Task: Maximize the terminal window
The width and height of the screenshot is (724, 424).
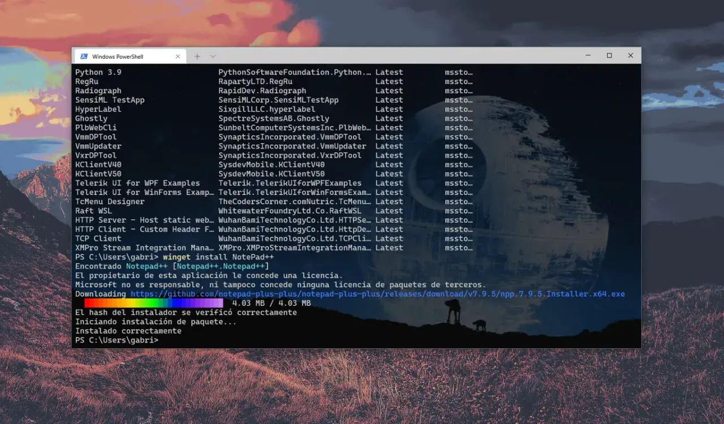Action: 609,55
